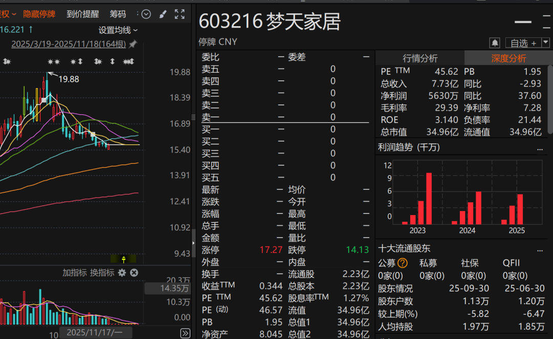Click the 股东户数 value 1.13万
Image resolution: width=553 pixels, height=339 pixels.
[x=476, y=301]
